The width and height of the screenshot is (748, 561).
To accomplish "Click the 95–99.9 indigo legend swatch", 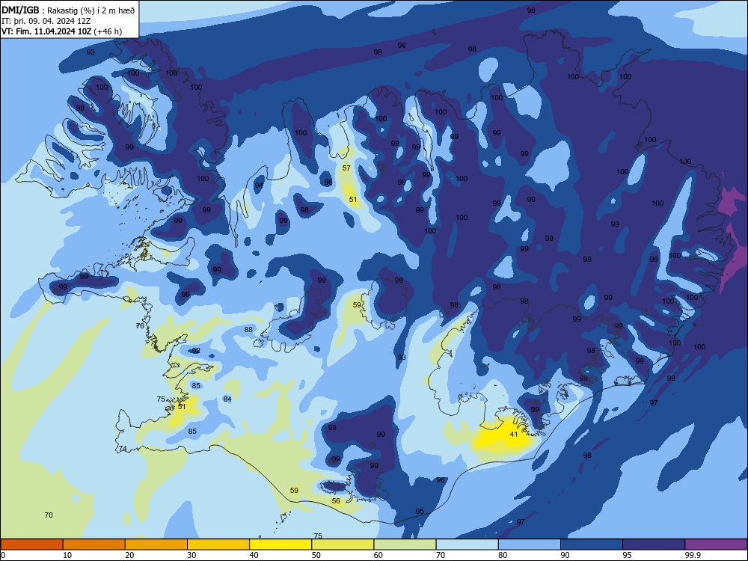I will 654,545.
